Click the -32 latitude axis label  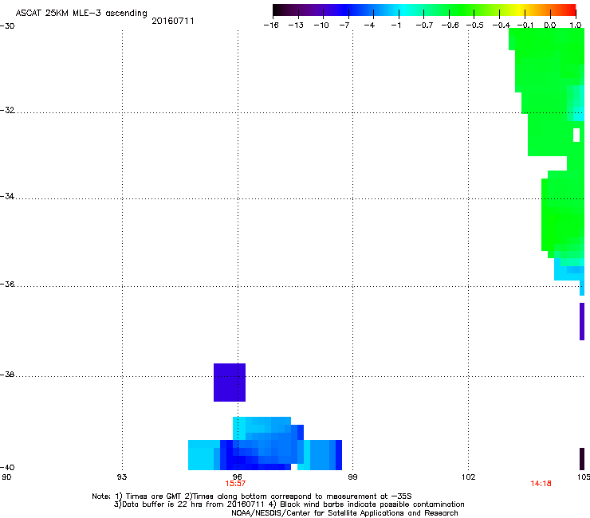7,110
